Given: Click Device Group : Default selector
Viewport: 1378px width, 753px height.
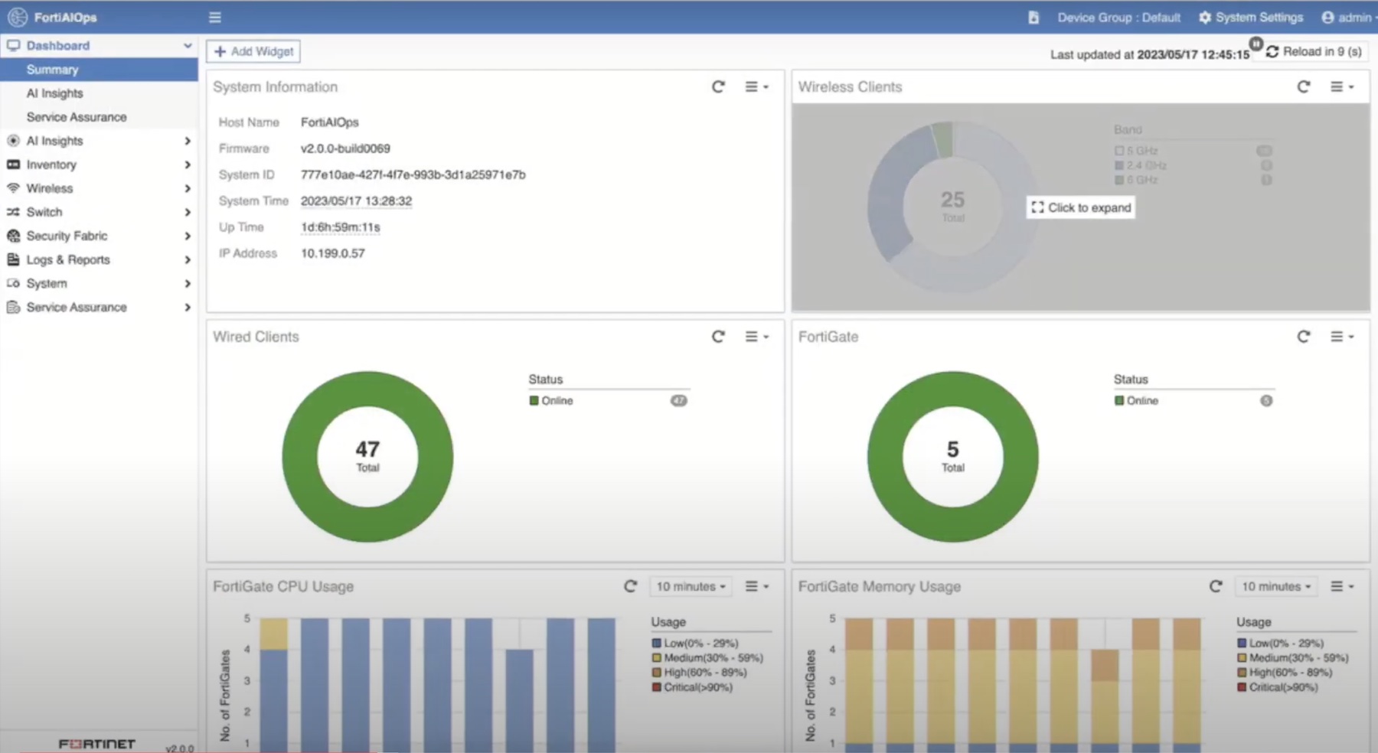Looking at the screenshot, I should (1118, 17).
